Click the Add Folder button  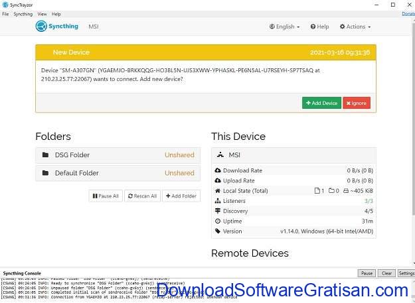coord(181,196)
